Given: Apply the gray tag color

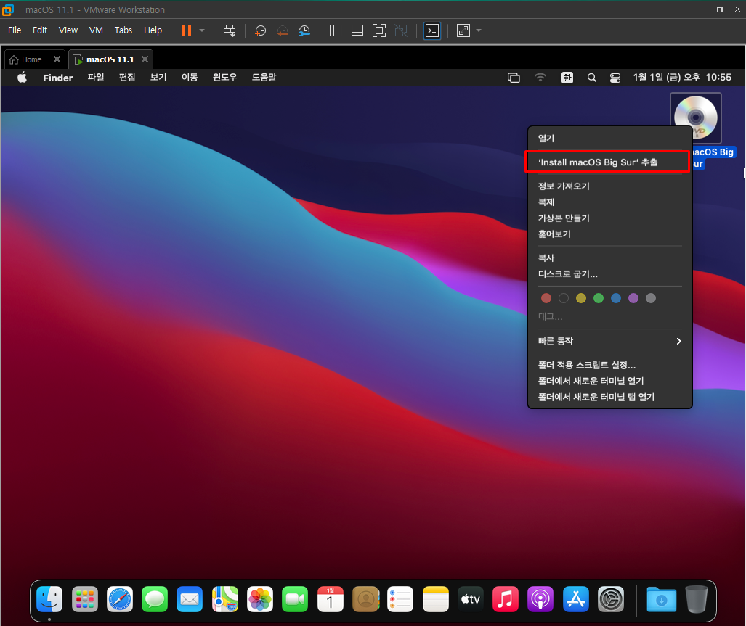Looking at the screenshot, I should (x=651, y=298).
